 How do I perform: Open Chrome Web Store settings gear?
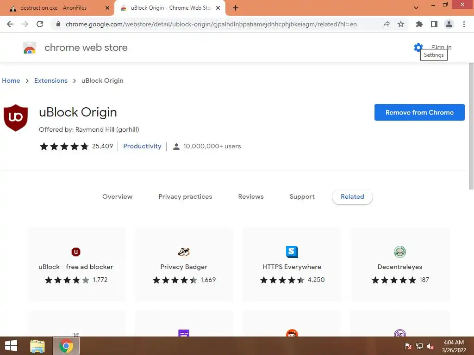tap(418, 48)
